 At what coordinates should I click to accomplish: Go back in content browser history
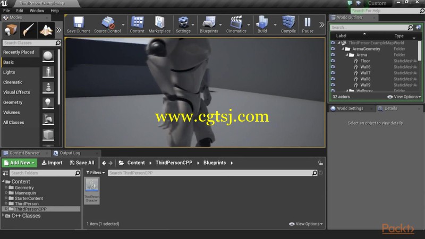pos(104,163)
